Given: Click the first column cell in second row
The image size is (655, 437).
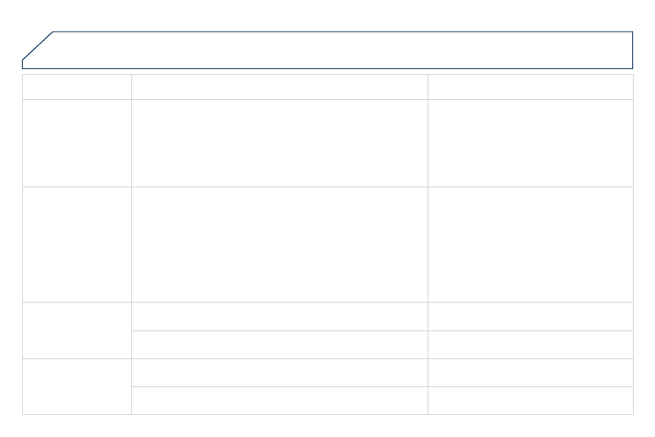Looking at the screenshot, I should point(77,143).
